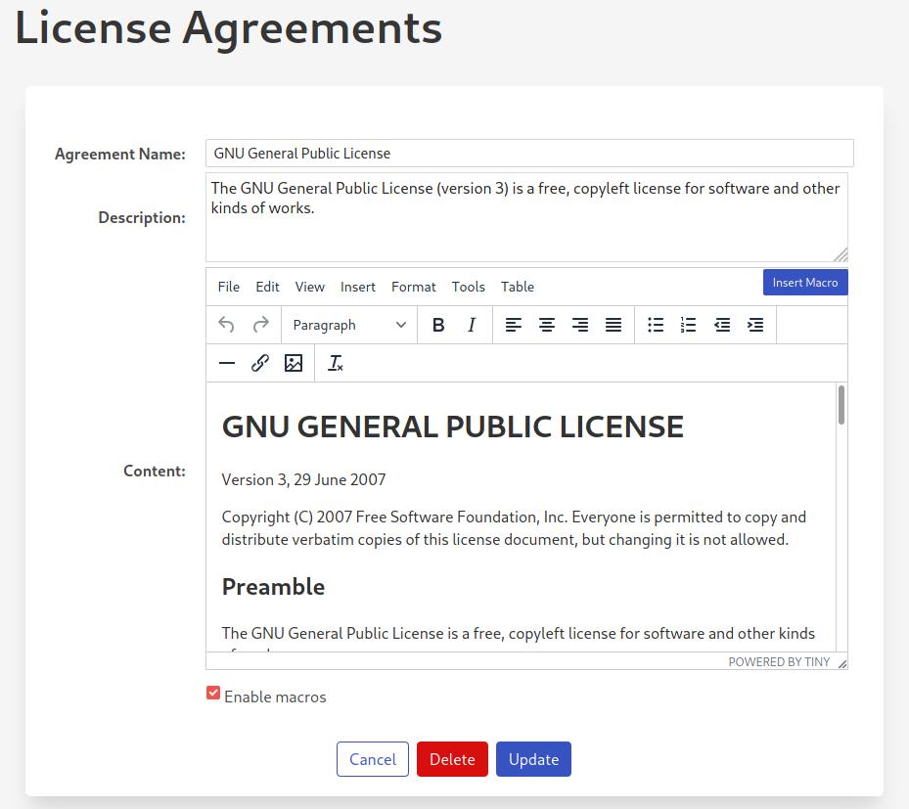
Task: Open the Insert menu
Action: tap(357, 287)
